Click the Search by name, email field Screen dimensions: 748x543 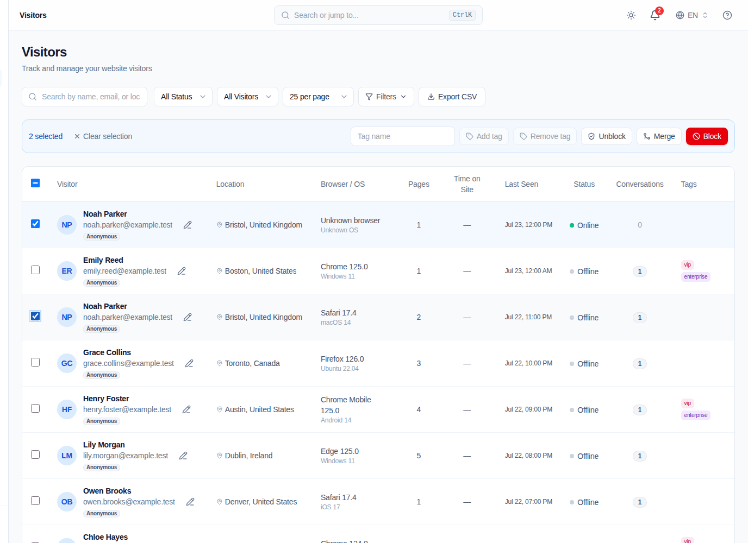click(x=84, y=97)
